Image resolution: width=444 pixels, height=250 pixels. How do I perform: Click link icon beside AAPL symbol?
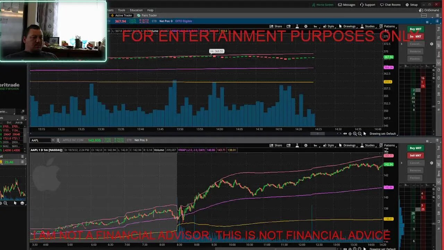pos(58,140)
